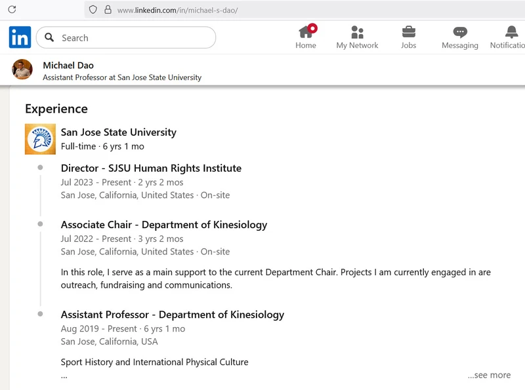Click 'Assistant Professor - Department of Kinesiology' title
The height and width of the screenshot is (390, 525).
pyautogui.click(x=173, y=315)
